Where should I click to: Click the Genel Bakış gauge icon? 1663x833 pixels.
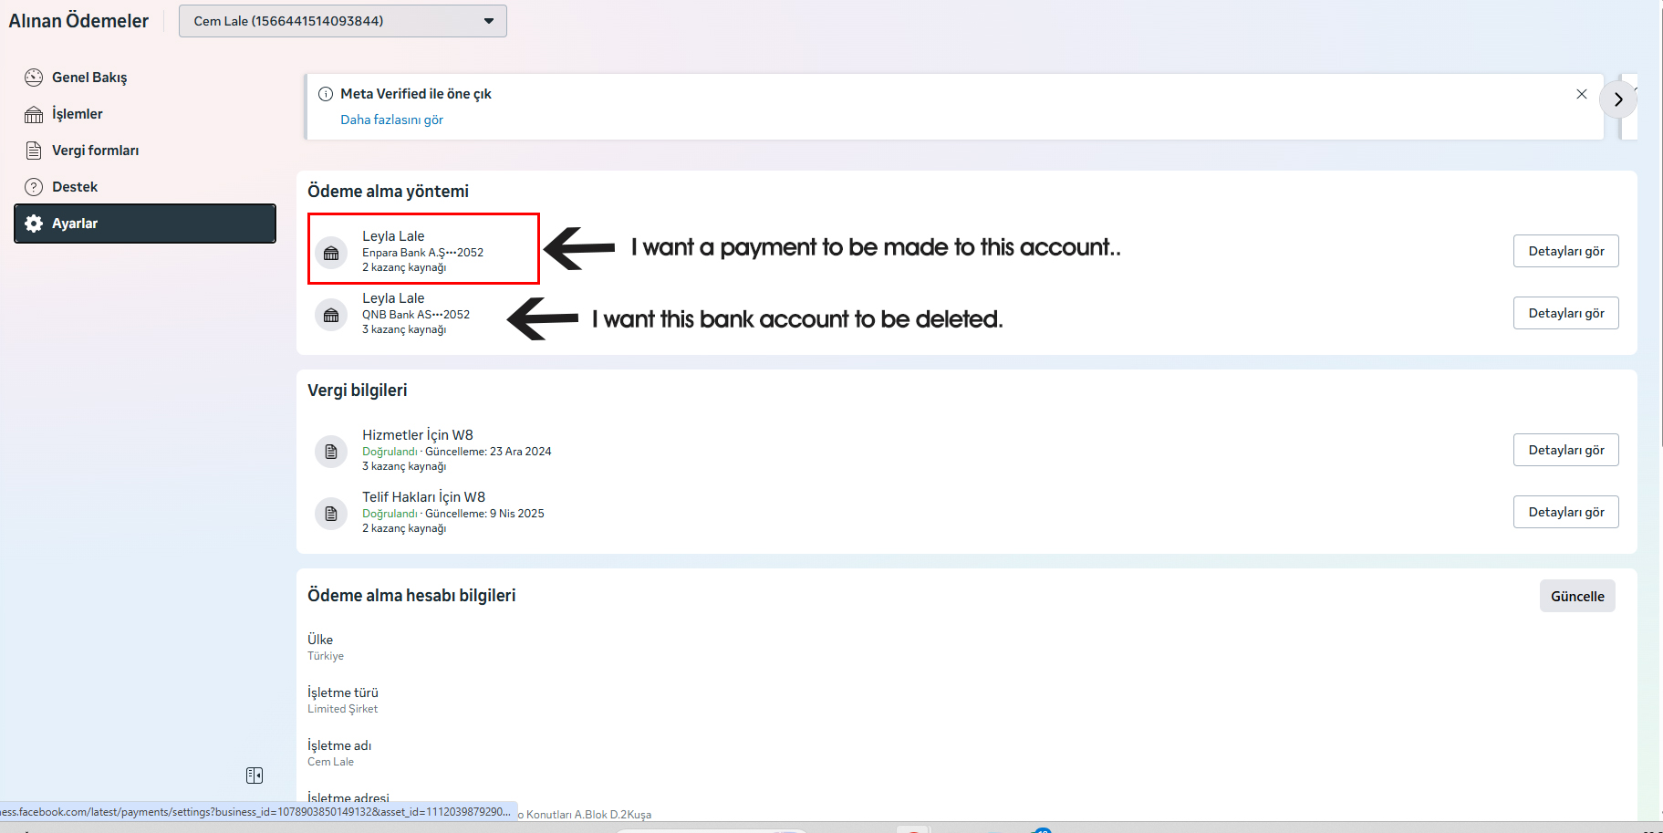(34, 78)
